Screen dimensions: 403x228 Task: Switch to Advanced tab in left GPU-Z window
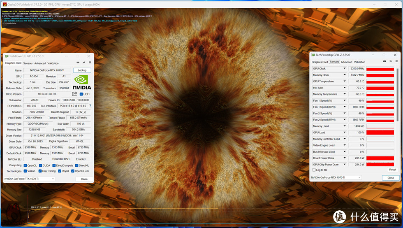click(40, 63)
